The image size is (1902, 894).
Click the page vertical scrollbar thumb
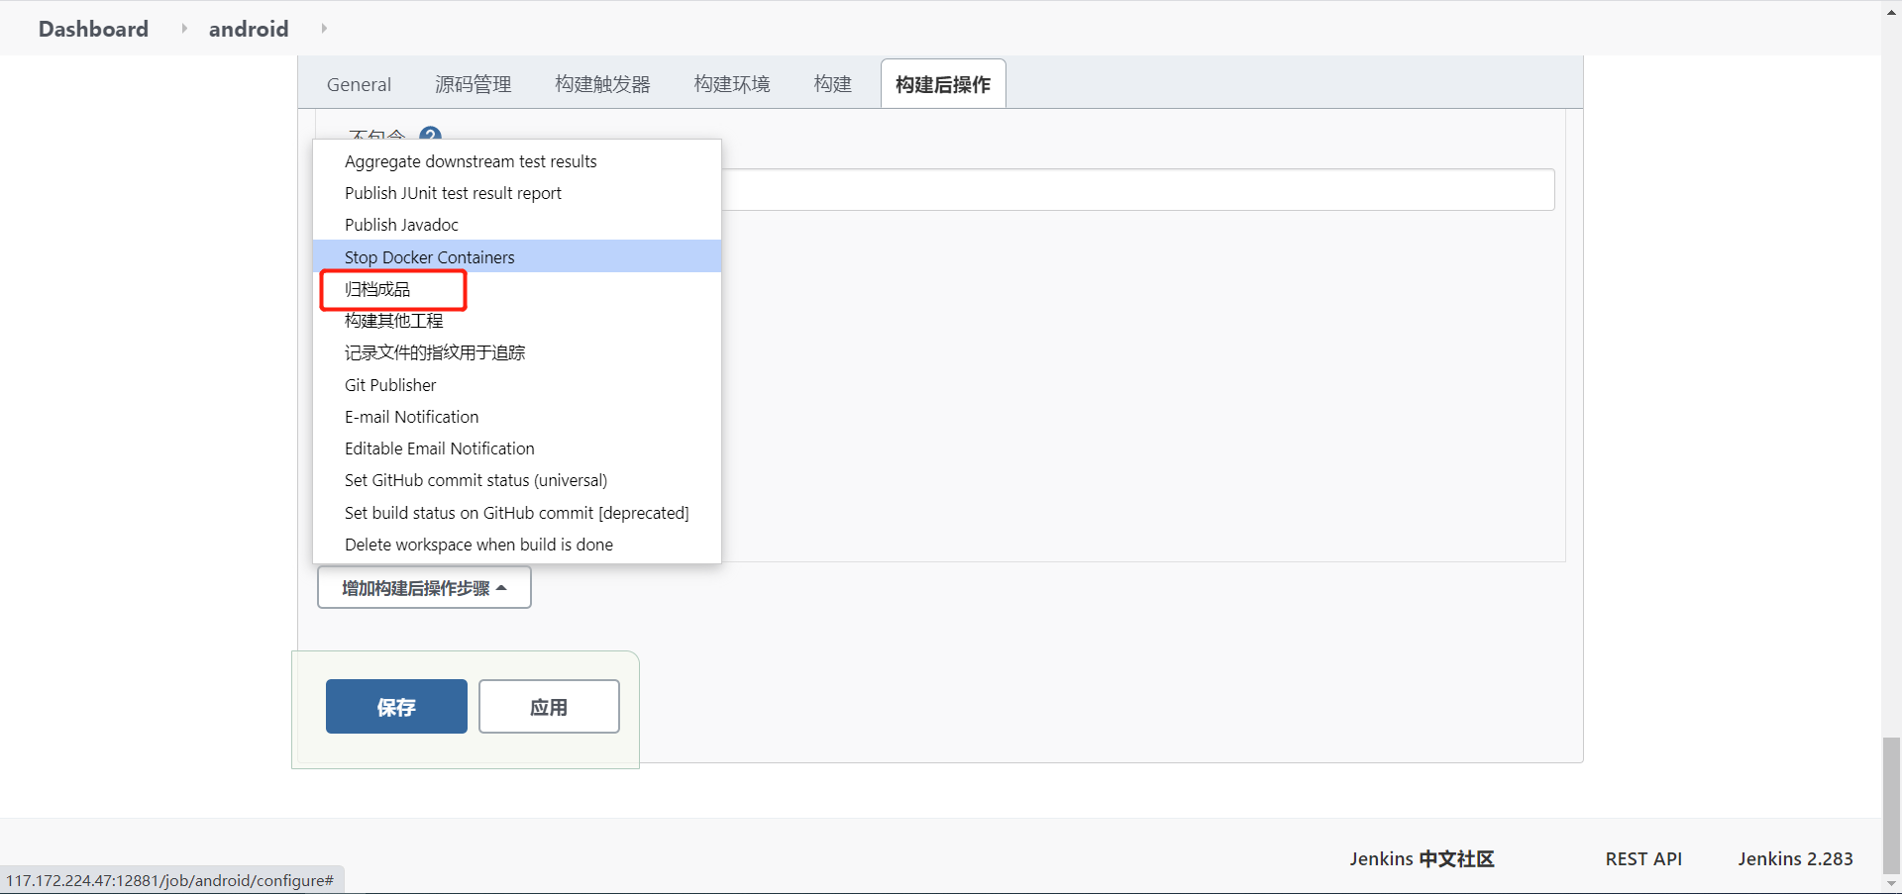[x=1892, y=805]
